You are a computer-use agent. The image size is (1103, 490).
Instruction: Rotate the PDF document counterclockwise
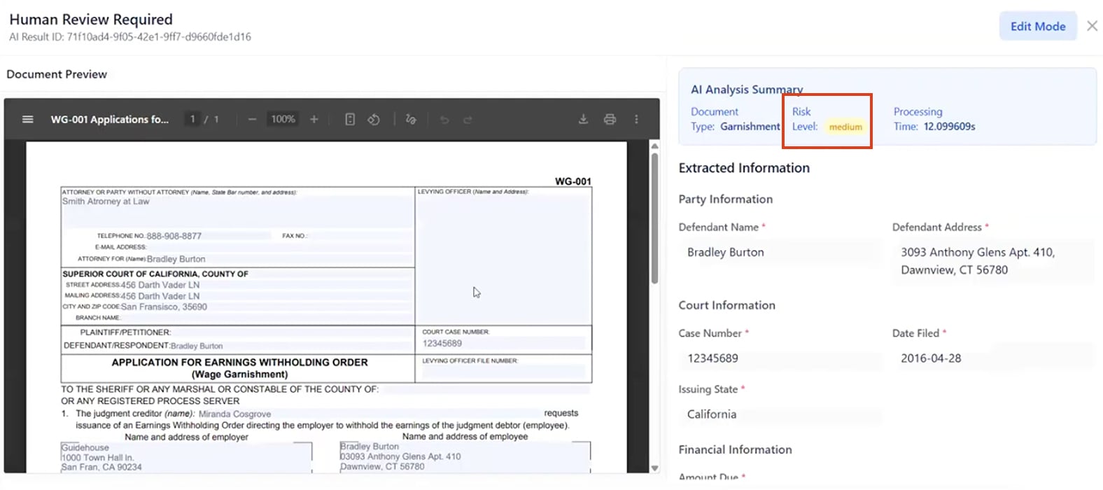click(374, 120)
